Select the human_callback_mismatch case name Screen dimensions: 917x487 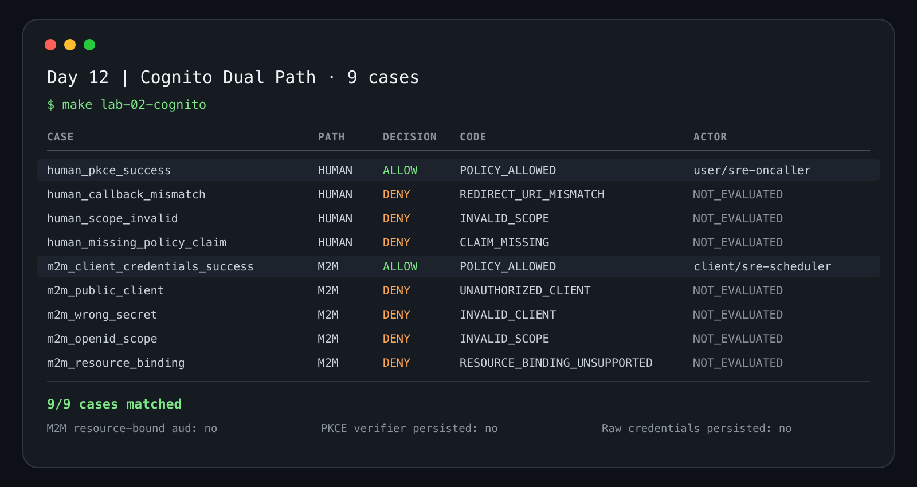coord(126,194)
